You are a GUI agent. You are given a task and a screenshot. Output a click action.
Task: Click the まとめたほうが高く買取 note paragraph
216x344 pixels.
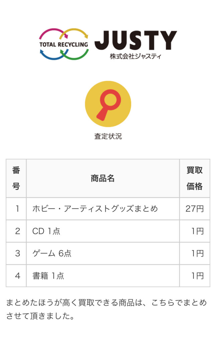click(106, 309)
